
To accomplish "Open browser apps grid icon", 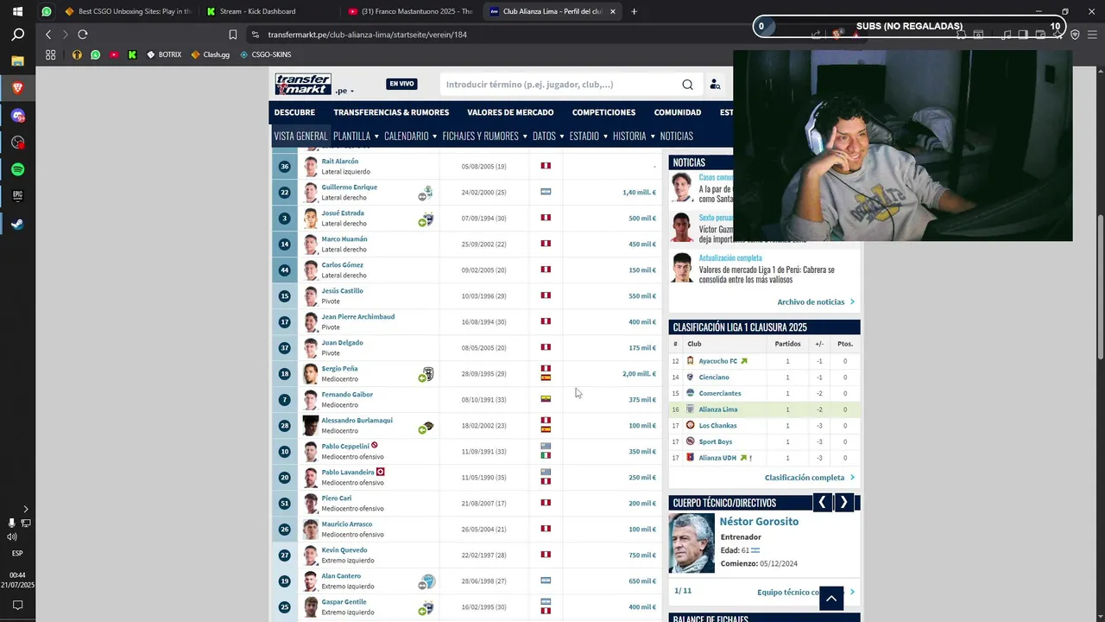I will coord(51,54).
